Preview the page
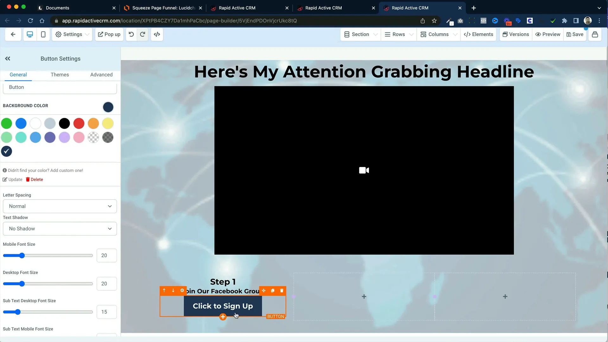The width and height of the screenshot is (608, 342). (548, 34)
